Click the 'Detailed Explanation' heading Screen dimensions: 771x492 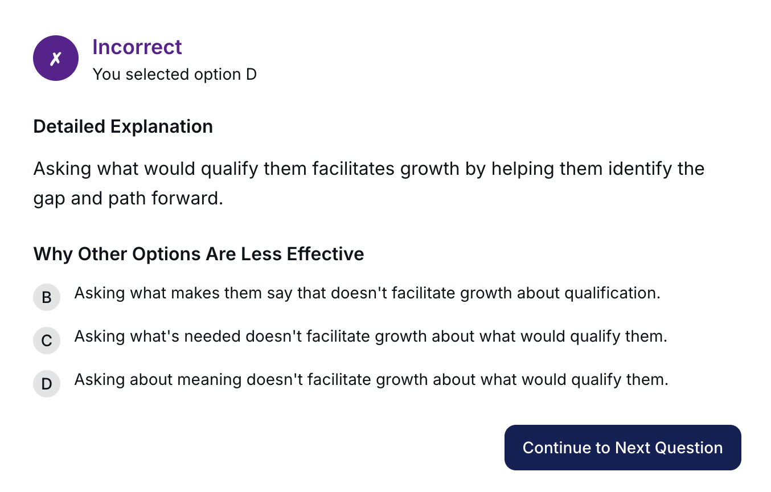(123, 126)
